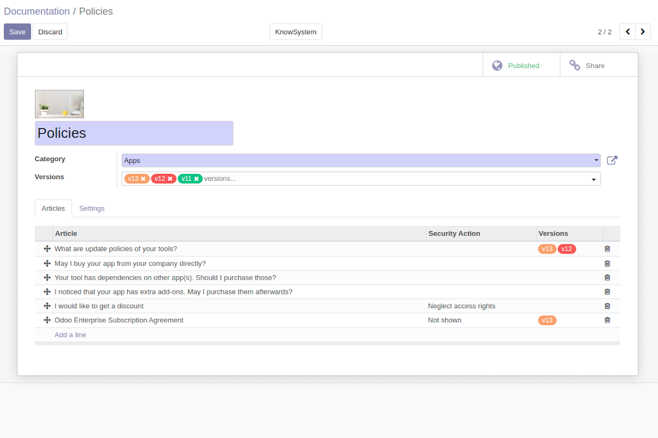Discard changes to the record
Image resolution: width=658 pixels, height=438 pixels.
(50, 32)
